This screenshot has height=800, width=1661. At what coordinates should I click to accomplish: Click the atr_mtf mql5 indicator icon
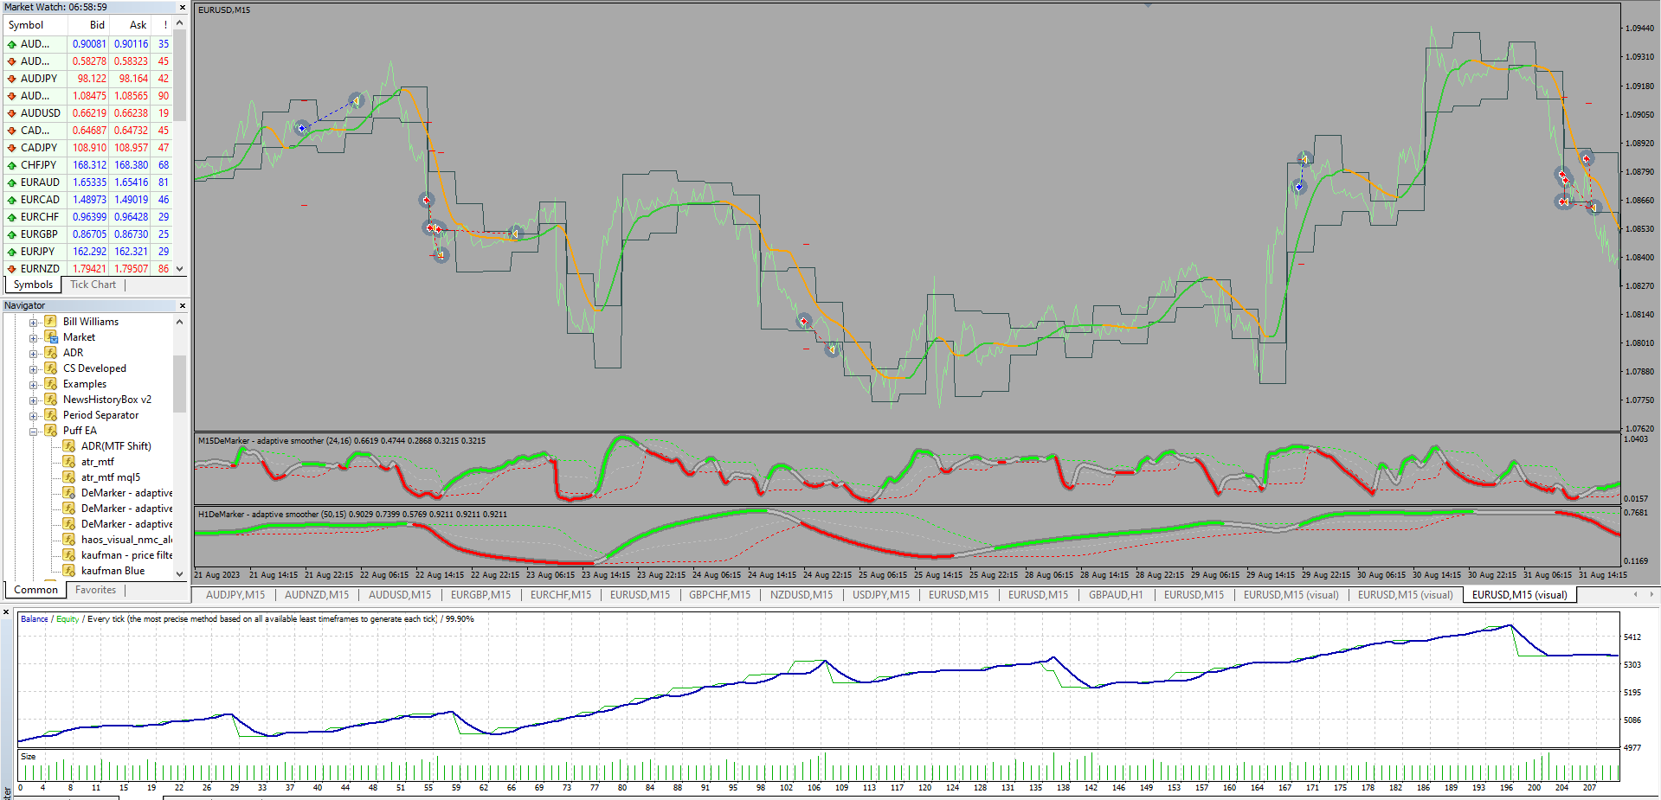tap(69, 477)
